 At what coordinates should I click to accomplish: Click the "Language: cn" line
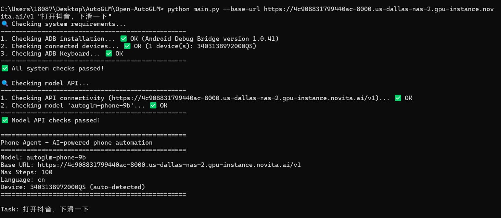[23, 180]
